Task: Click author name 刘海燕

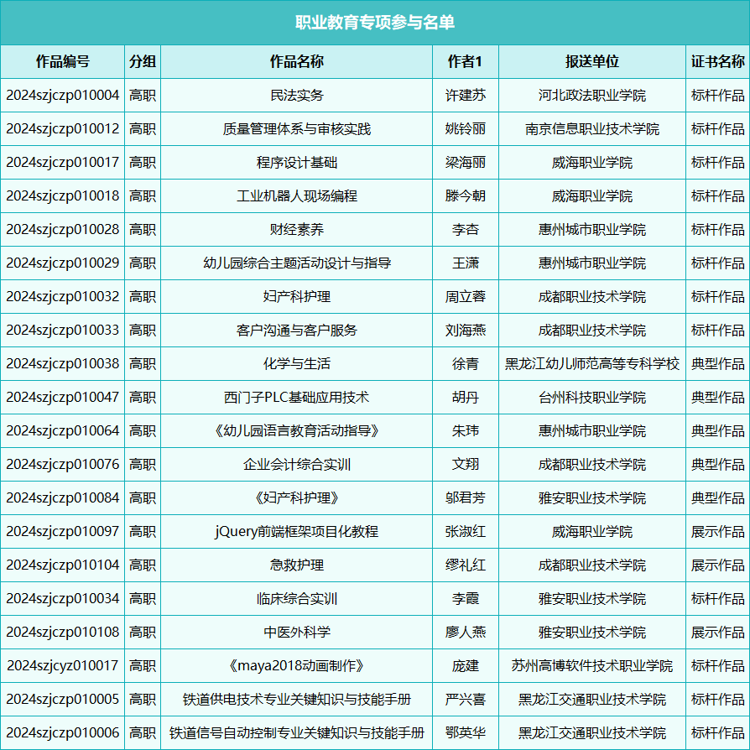Action: coord(466,330)
